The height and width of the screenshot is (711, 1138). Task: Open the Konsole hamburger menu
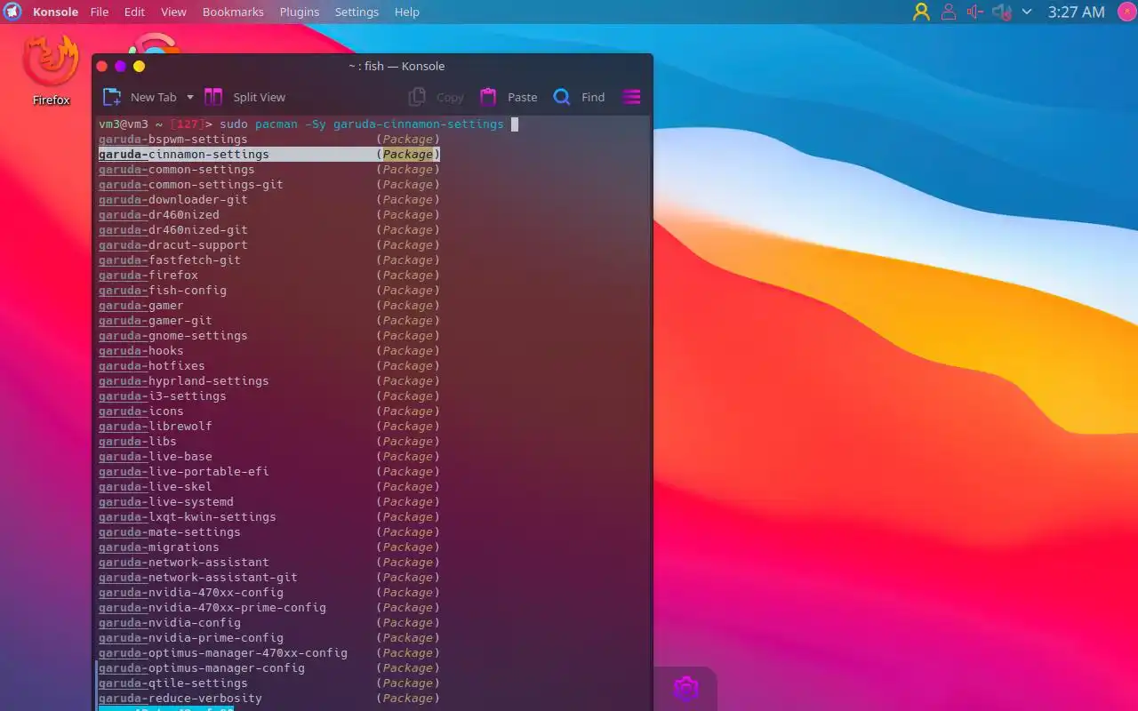click(x=631, y=97)
